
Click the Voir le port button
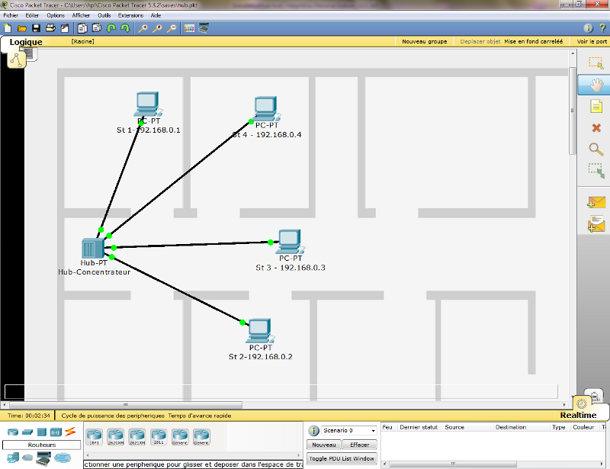592,41
